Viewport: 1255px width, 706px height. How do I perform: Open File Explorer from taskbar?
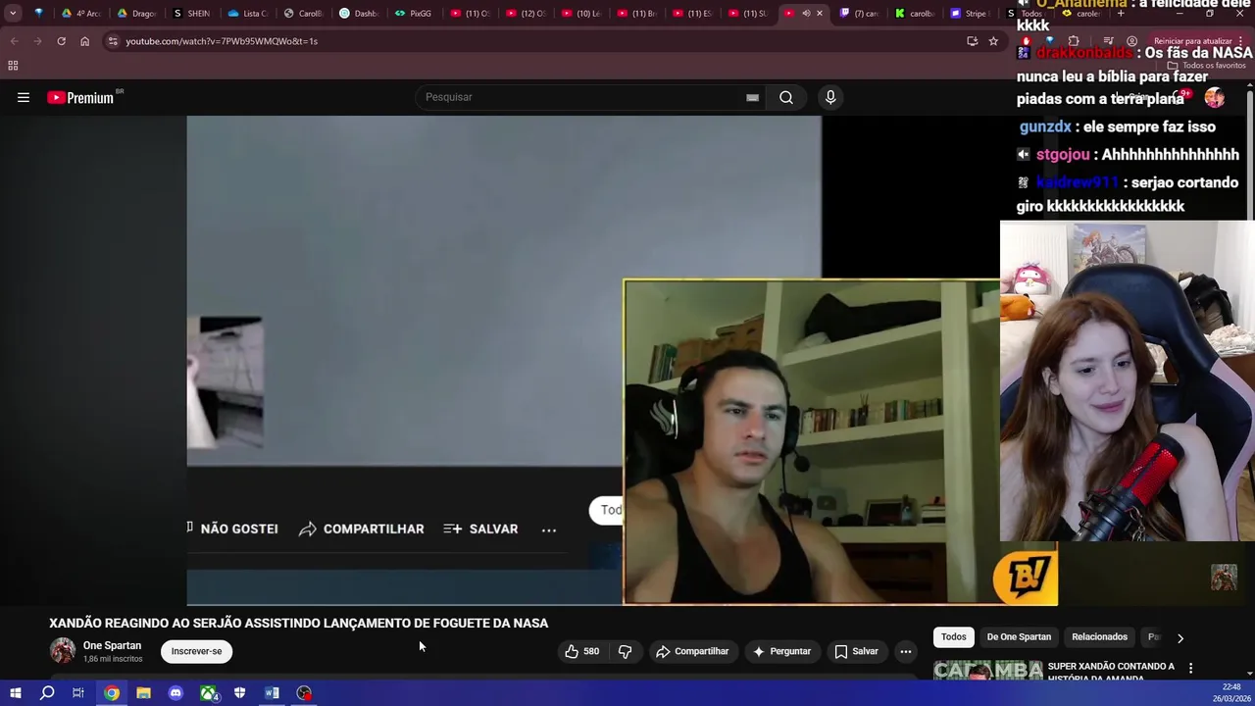[143, 693]
